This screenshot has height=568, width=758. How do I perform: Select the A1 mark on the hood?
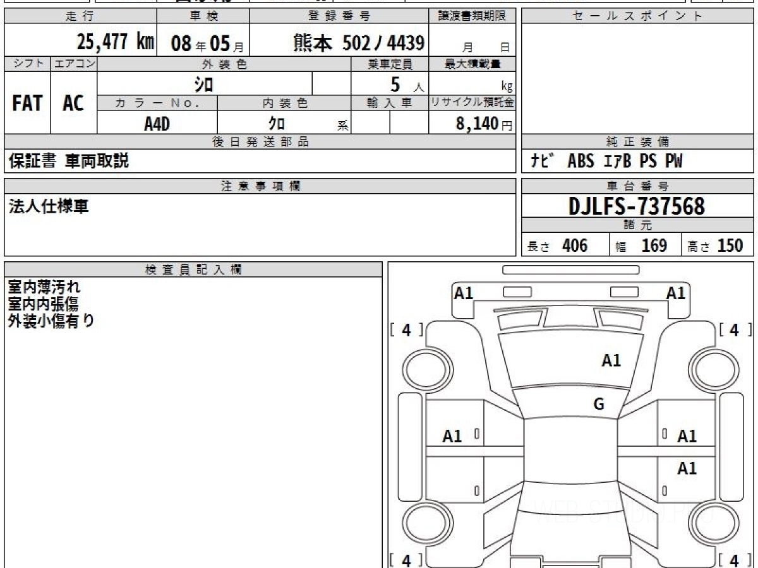(611, 360)
